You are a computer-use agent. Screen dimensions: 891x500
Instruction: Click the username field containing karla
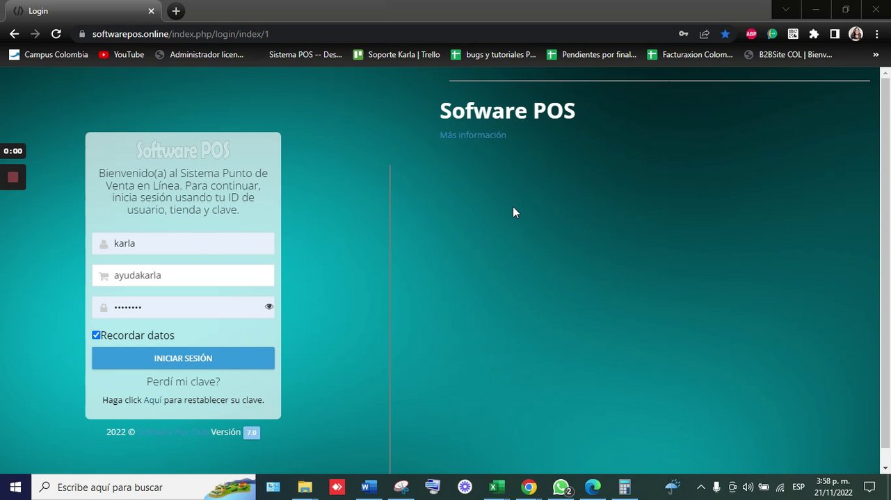(x=183, y=243)
